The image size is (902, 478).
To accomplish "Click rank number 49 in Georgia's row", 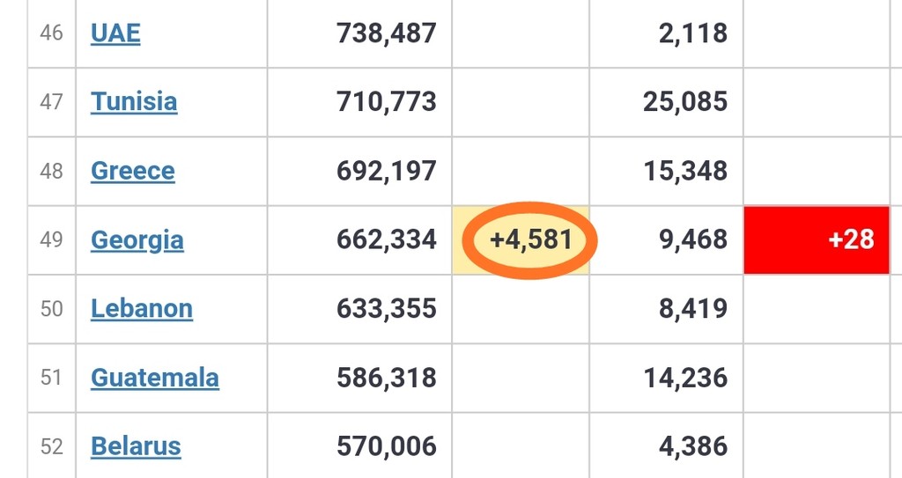I will (x=52, y=239).
